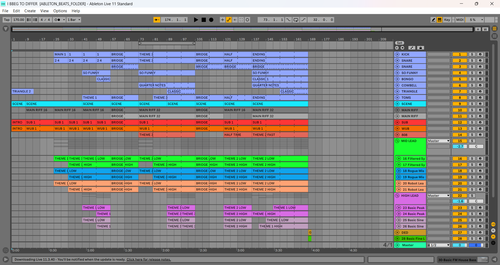This screenshot has width=500, height=265.
Task: Toggle the Follow playback button
Action: point(157,20)
